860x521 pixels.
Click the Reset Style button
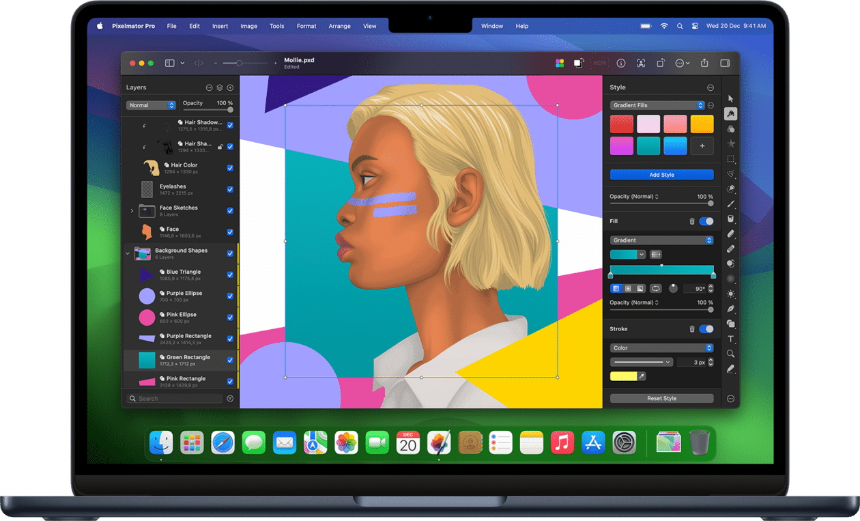tap(661, 398)
